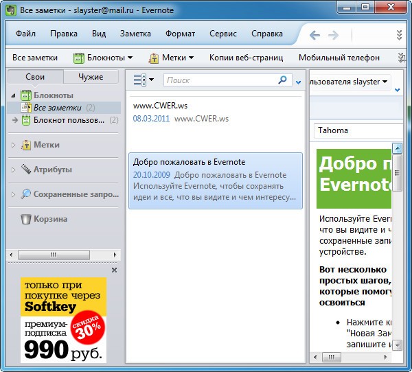The height and width of the screenshot is (372, 412).
Task: Open the Trash (Корзина) icon
Action: point(25,219)
